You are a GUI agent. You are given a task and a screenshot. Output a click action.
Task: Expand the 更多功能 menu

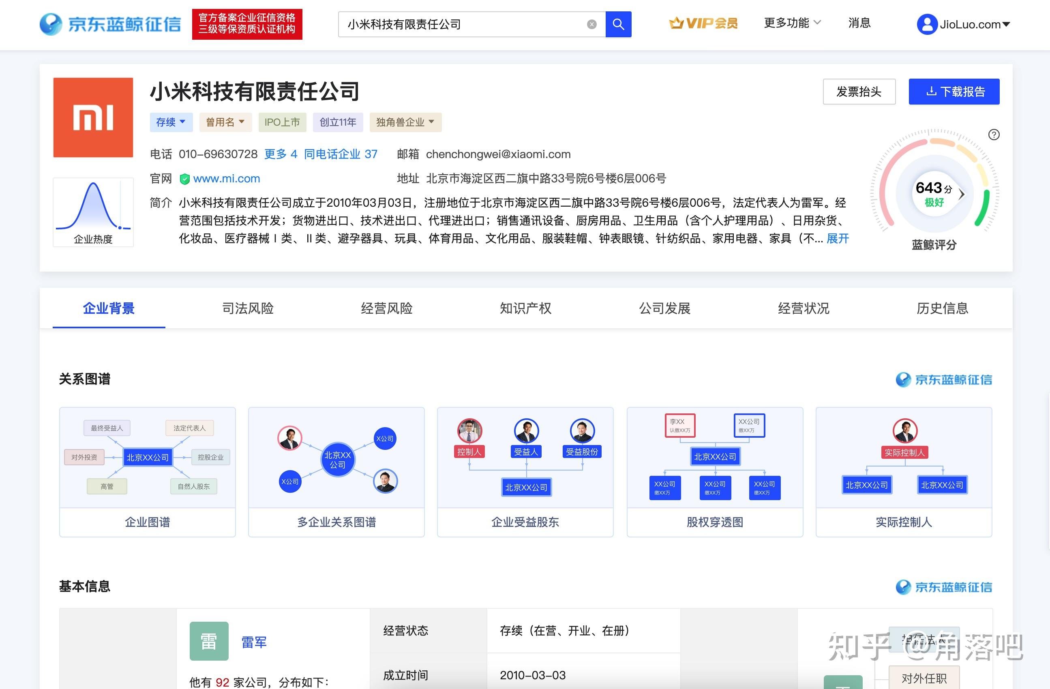792,23
